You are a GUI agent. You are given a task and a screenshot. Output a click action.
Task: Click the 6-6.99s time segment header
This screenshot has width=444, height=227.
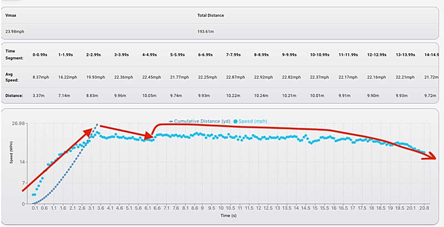point(205,54)
